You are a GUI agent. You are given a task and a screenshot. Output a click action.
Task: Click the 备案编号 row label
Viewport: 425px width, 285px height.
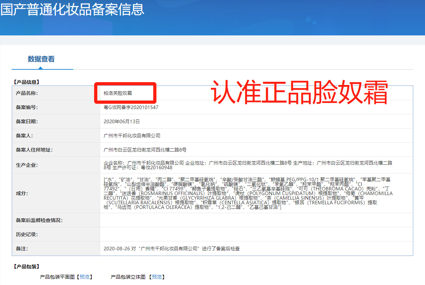tap(27, 107)
